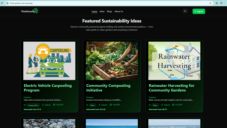This screenshot has height=128, width=227.
Task: Open the Home nav link
Action: (x=94, y=11)
